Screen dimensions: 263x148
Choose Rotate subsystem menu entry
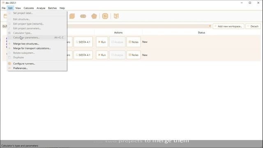coord(37,53)
